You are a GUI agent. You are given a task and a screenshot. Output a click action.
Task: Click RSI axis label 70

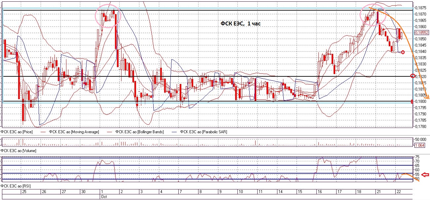coord(417,161)
